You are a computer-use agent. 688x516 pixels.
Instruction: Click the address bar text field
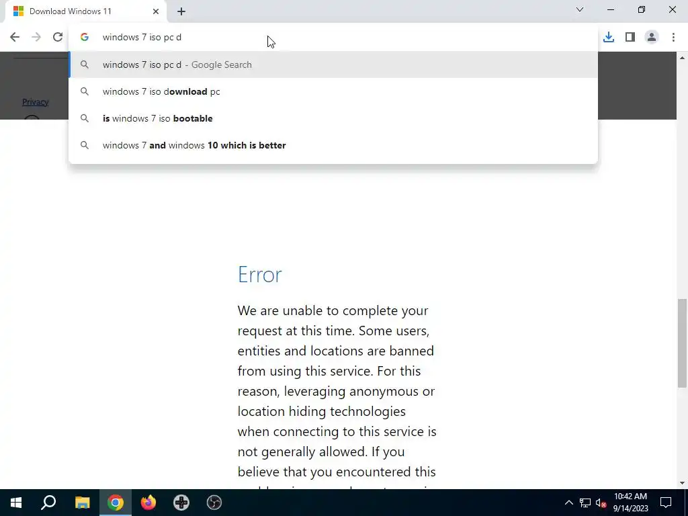[333, 38]
